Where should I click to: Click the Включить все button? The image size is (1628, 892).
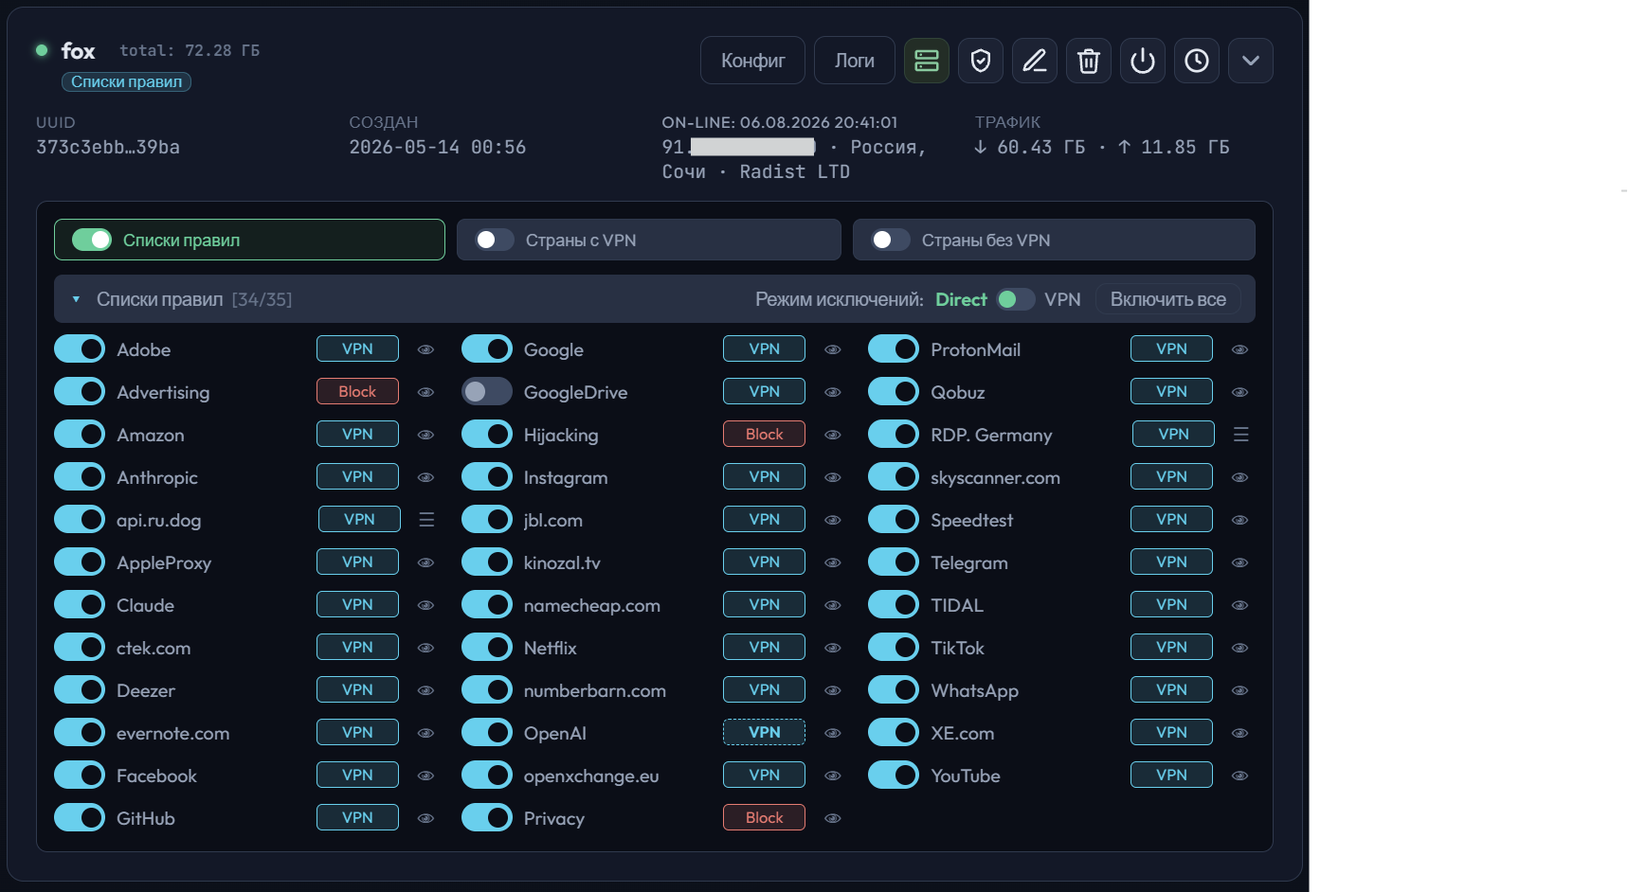pyautogui.click(x=1167, y=299)
